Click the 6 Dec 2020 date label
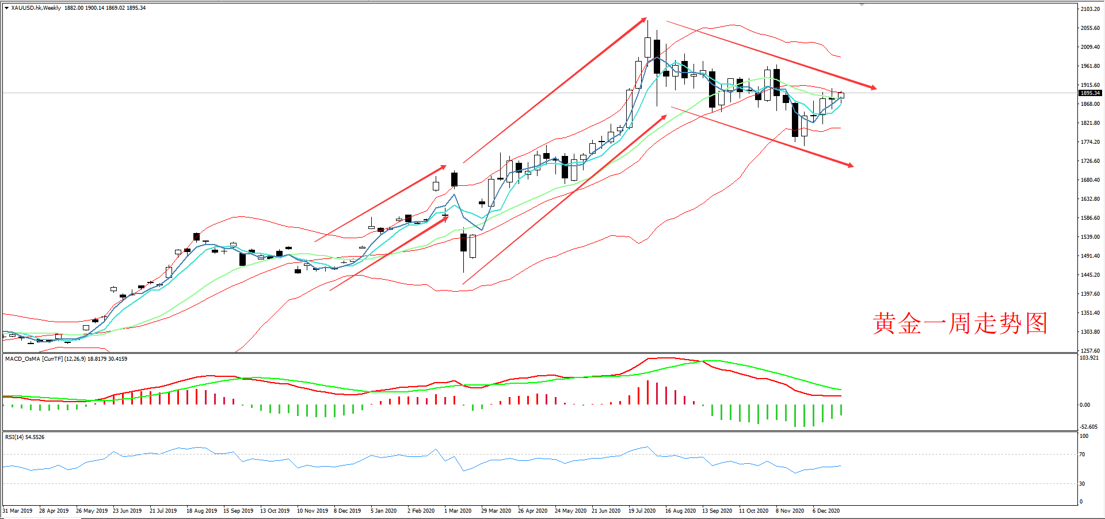 tap(826, 510)
